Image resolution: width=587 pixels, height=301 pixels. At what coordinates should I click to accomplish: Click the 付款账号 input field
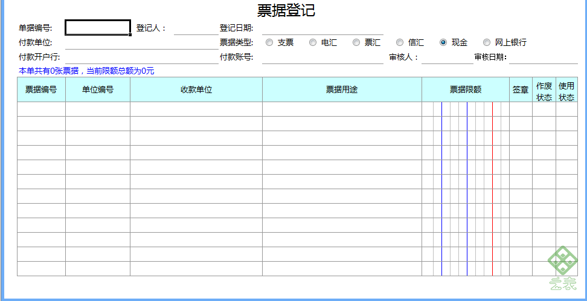(322, 57)
